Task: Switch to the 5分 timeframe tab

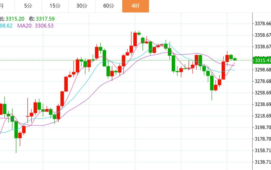Action: point(28,6)
